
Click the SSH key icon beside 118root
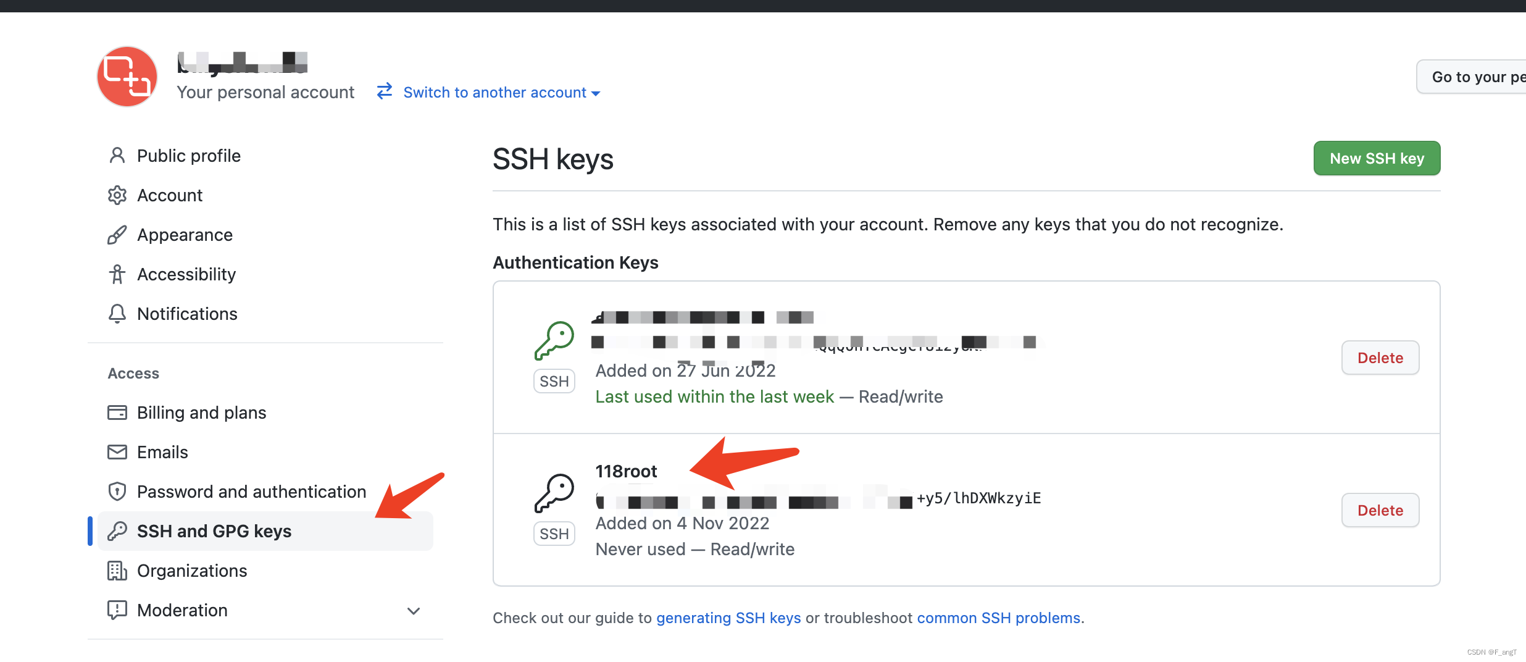click(554, 492)
